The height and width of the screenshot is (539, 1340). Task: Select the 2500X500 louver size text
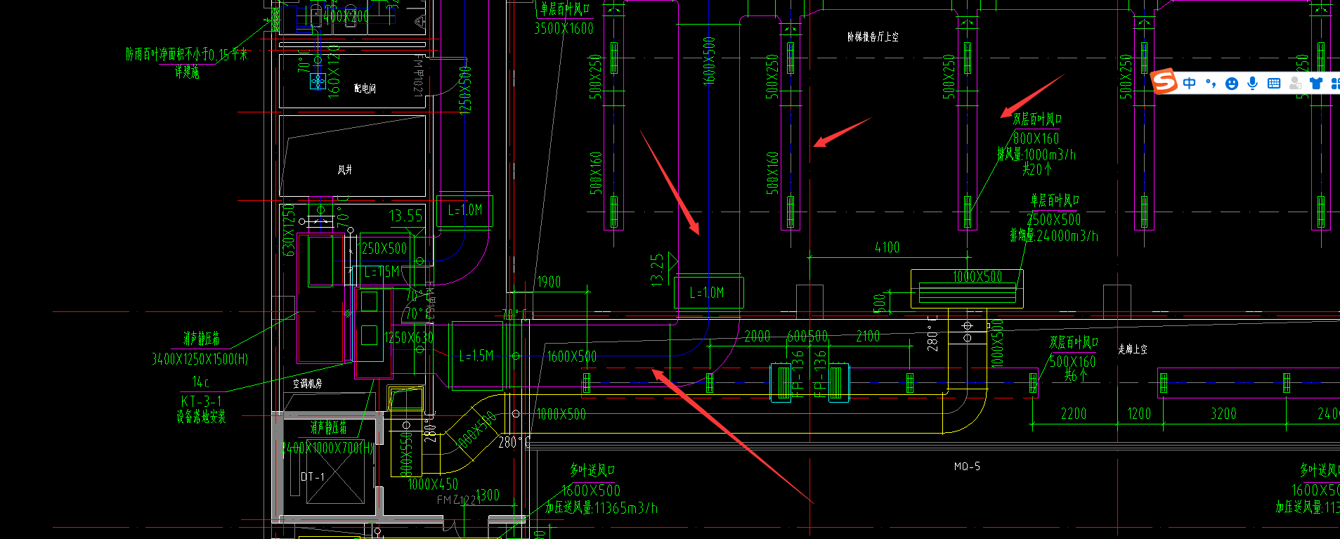point(1053,219)
